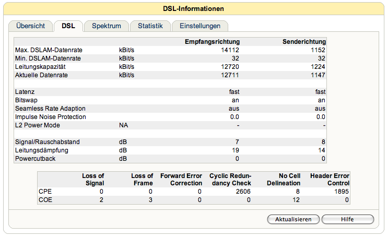Click the value 12711
Image resolution: width=387 pixels, height=237 pixels.
tap(230, 75)
